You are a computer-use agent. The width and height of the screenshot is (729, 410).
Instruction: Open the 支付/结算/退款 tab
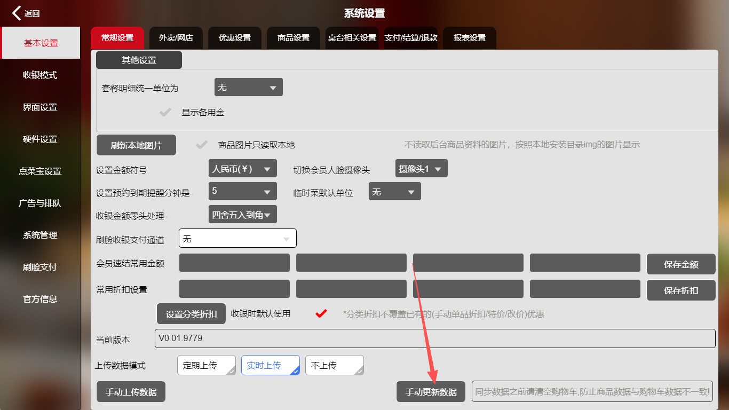(x=410, y=38)
